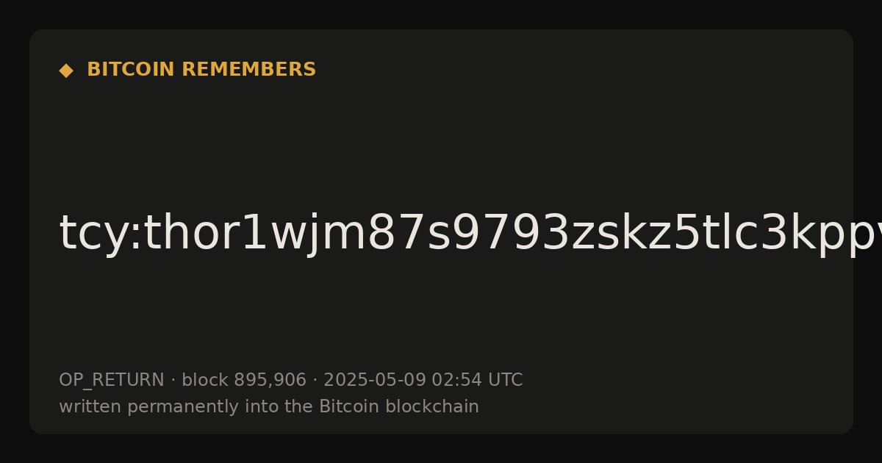The image size is (882, 463).
Task: Click the orange diamond icon
Action: pos(66,71)
